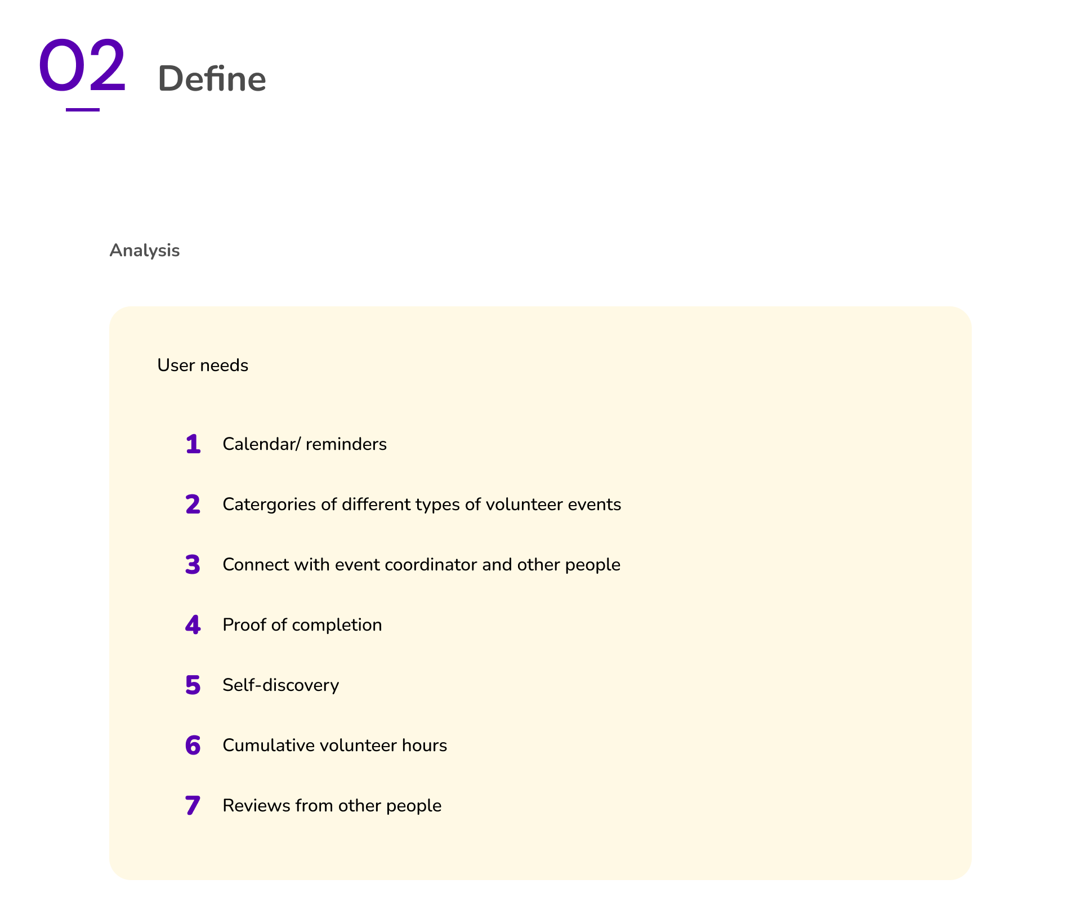Click the User needs card title
The width and height of the screenshot is (1081, 906).
click(203, 365)
